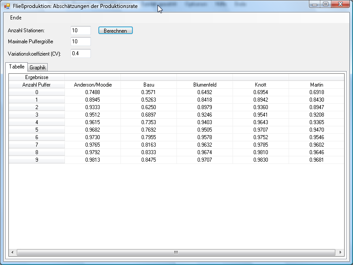Image resolution: width=353 pixels, height=265 pixels.
Task: Select the Anderson/Moodie column header
Action: (93, 85)
